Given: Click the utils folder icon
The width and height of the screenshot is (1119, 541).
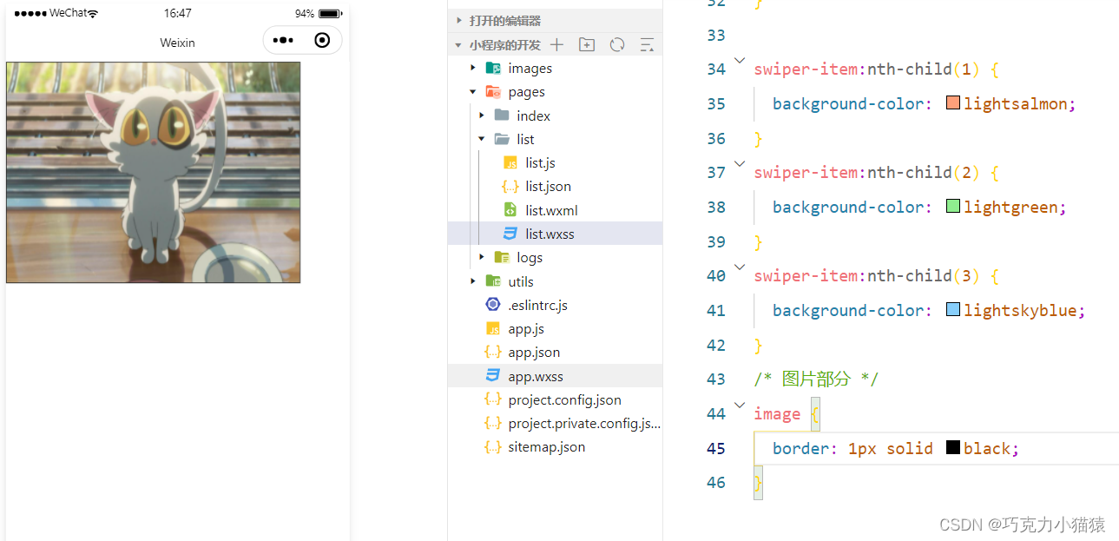Looking at the screenshot, I should 493,280.
